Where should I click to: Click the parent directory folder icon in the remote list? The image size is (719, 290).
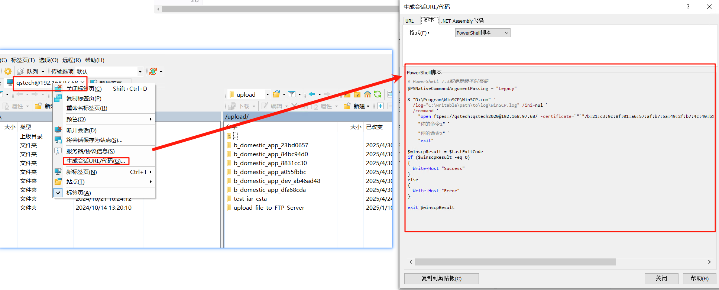click(229, 136)
